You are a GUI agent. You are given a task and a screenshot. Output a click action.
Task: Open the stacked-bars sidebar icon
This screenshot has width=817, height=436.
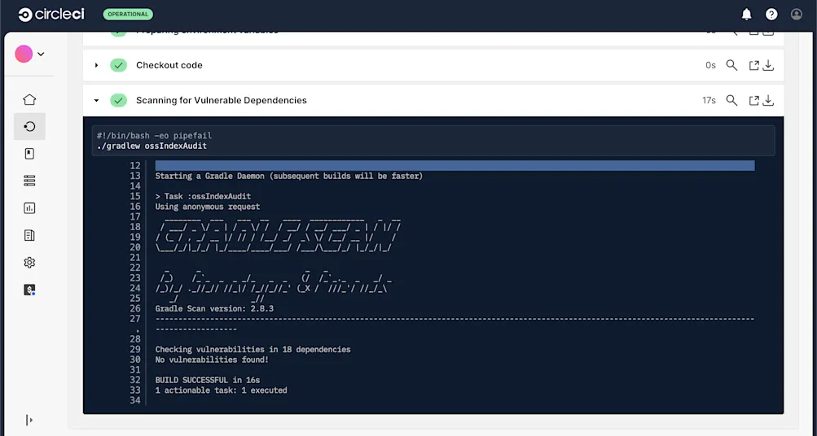click(29, 181)
